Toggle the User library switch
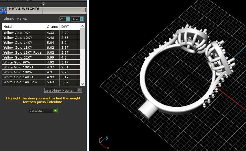The width and height of the screenshot is (246, 151). (x=77, y=19)
